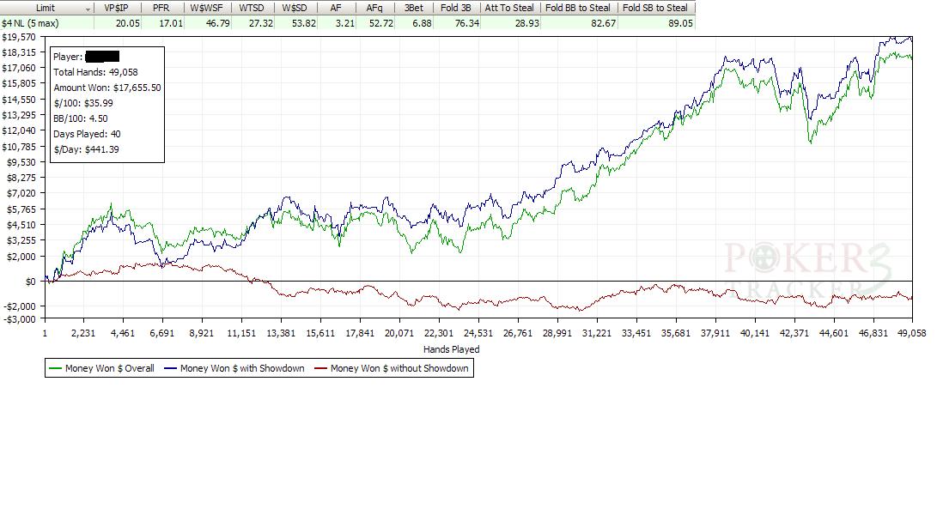
Task: Click the Amount Won line in stats box
Action: pyautogui.click(x=106, y=88)
